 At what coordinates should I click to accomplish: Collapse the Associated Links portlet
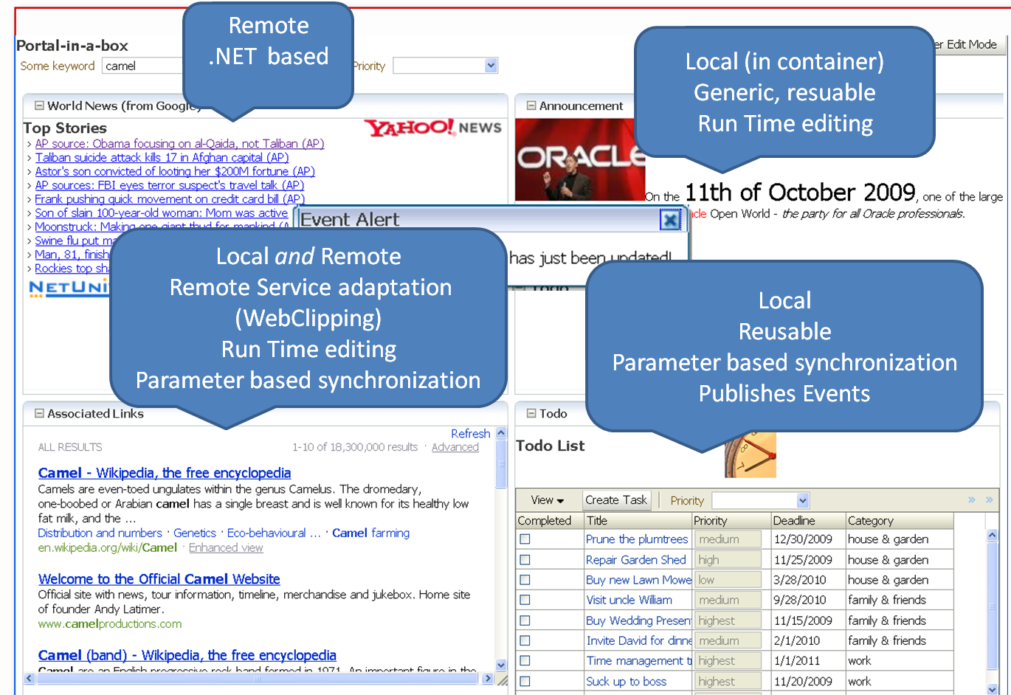40,414
